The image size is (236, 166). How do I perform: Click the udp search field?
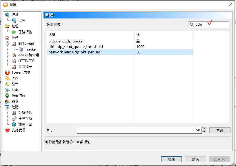[x=208, y=25]
